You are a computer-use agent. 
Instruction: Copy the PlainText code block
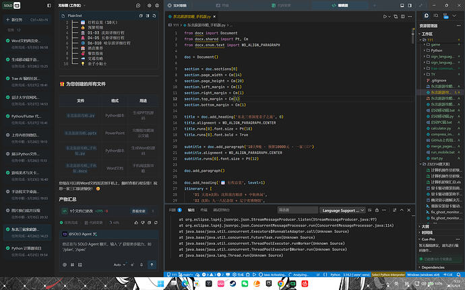pyautogui.click(x=141, y=15)
